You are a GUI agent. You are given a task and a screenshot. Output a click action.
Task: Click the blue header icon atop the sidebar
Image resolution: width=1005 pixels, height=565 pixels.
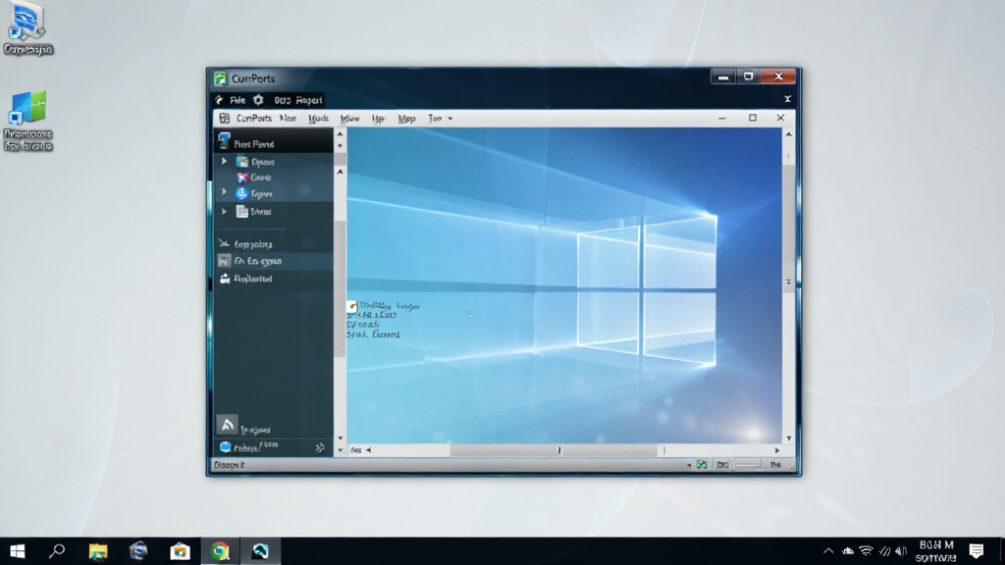click(224, 141)
